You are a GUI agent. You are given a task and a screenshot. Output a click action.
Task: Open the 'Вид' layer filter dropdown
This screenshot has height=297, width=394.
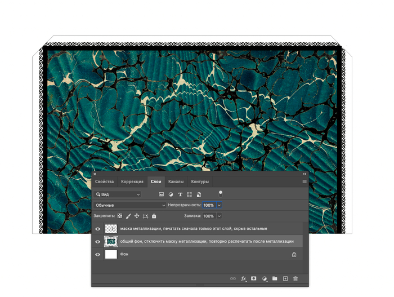point(118,194)
